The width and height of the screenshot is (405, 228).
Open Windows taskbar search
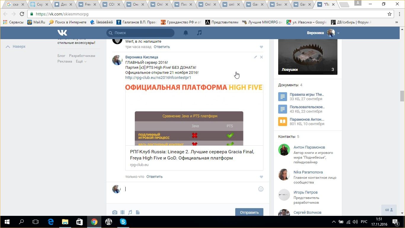click(x=21, y=222)
